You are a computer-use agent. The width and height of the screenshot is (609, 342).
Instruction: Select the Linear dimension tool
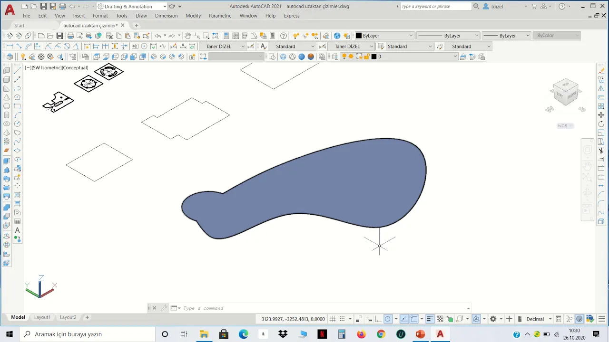click(x=10, y=46)
